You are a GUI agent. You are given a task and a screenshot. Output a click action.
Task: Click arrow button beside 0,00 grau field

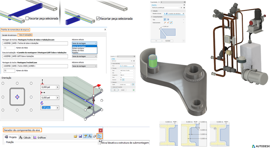[57, 108]
